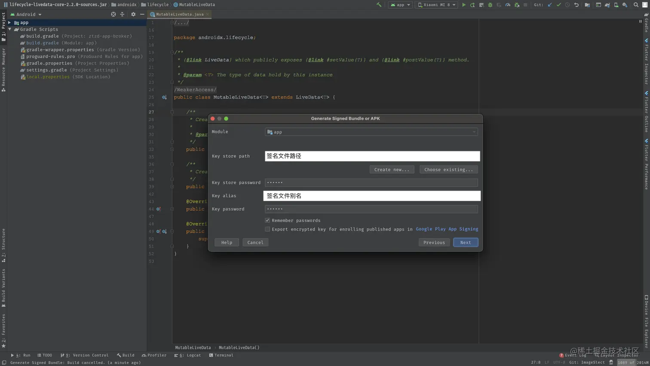Open the TODO tool window tab
Image resolution: width=650 pixels, height=366 pixels.
pos(45,355)
